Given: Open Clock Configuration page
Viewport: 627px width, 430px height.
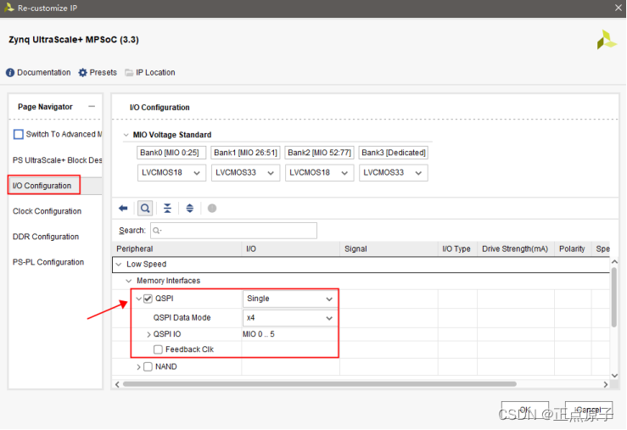Looking at the screenshot, I should click(x=48, y=211).
